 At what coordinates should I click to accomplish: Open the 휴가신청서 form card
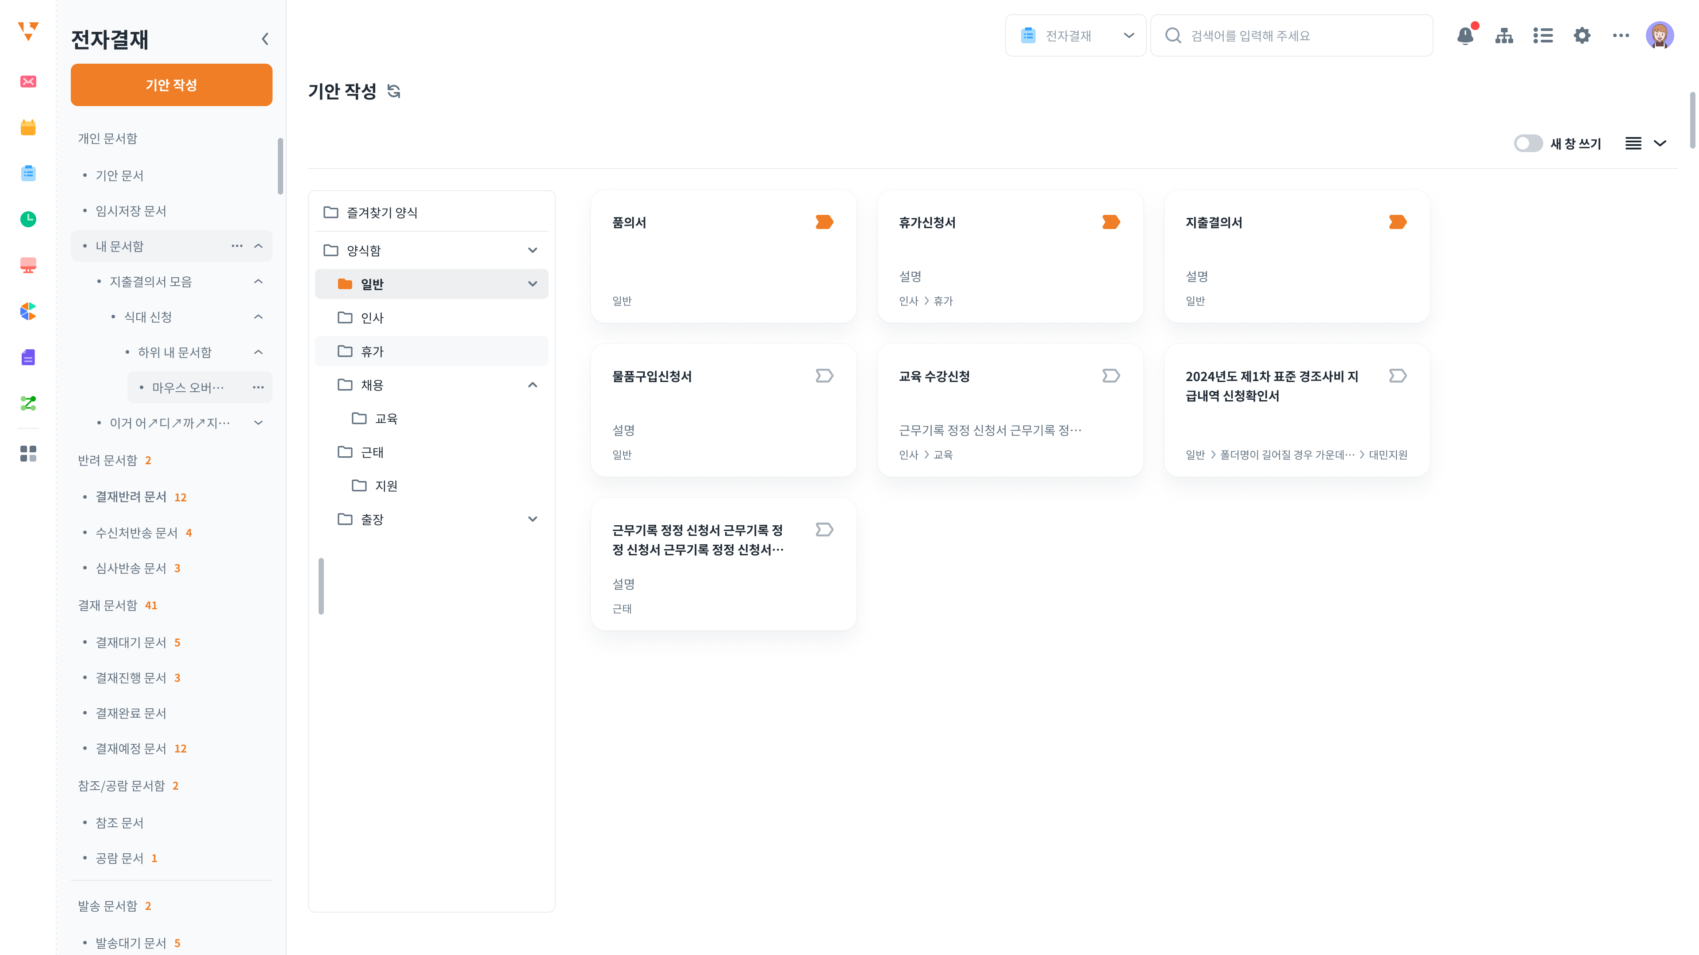click(x=1011, y=257)
